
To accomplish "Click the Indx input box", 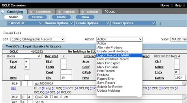I will point(177,72).
